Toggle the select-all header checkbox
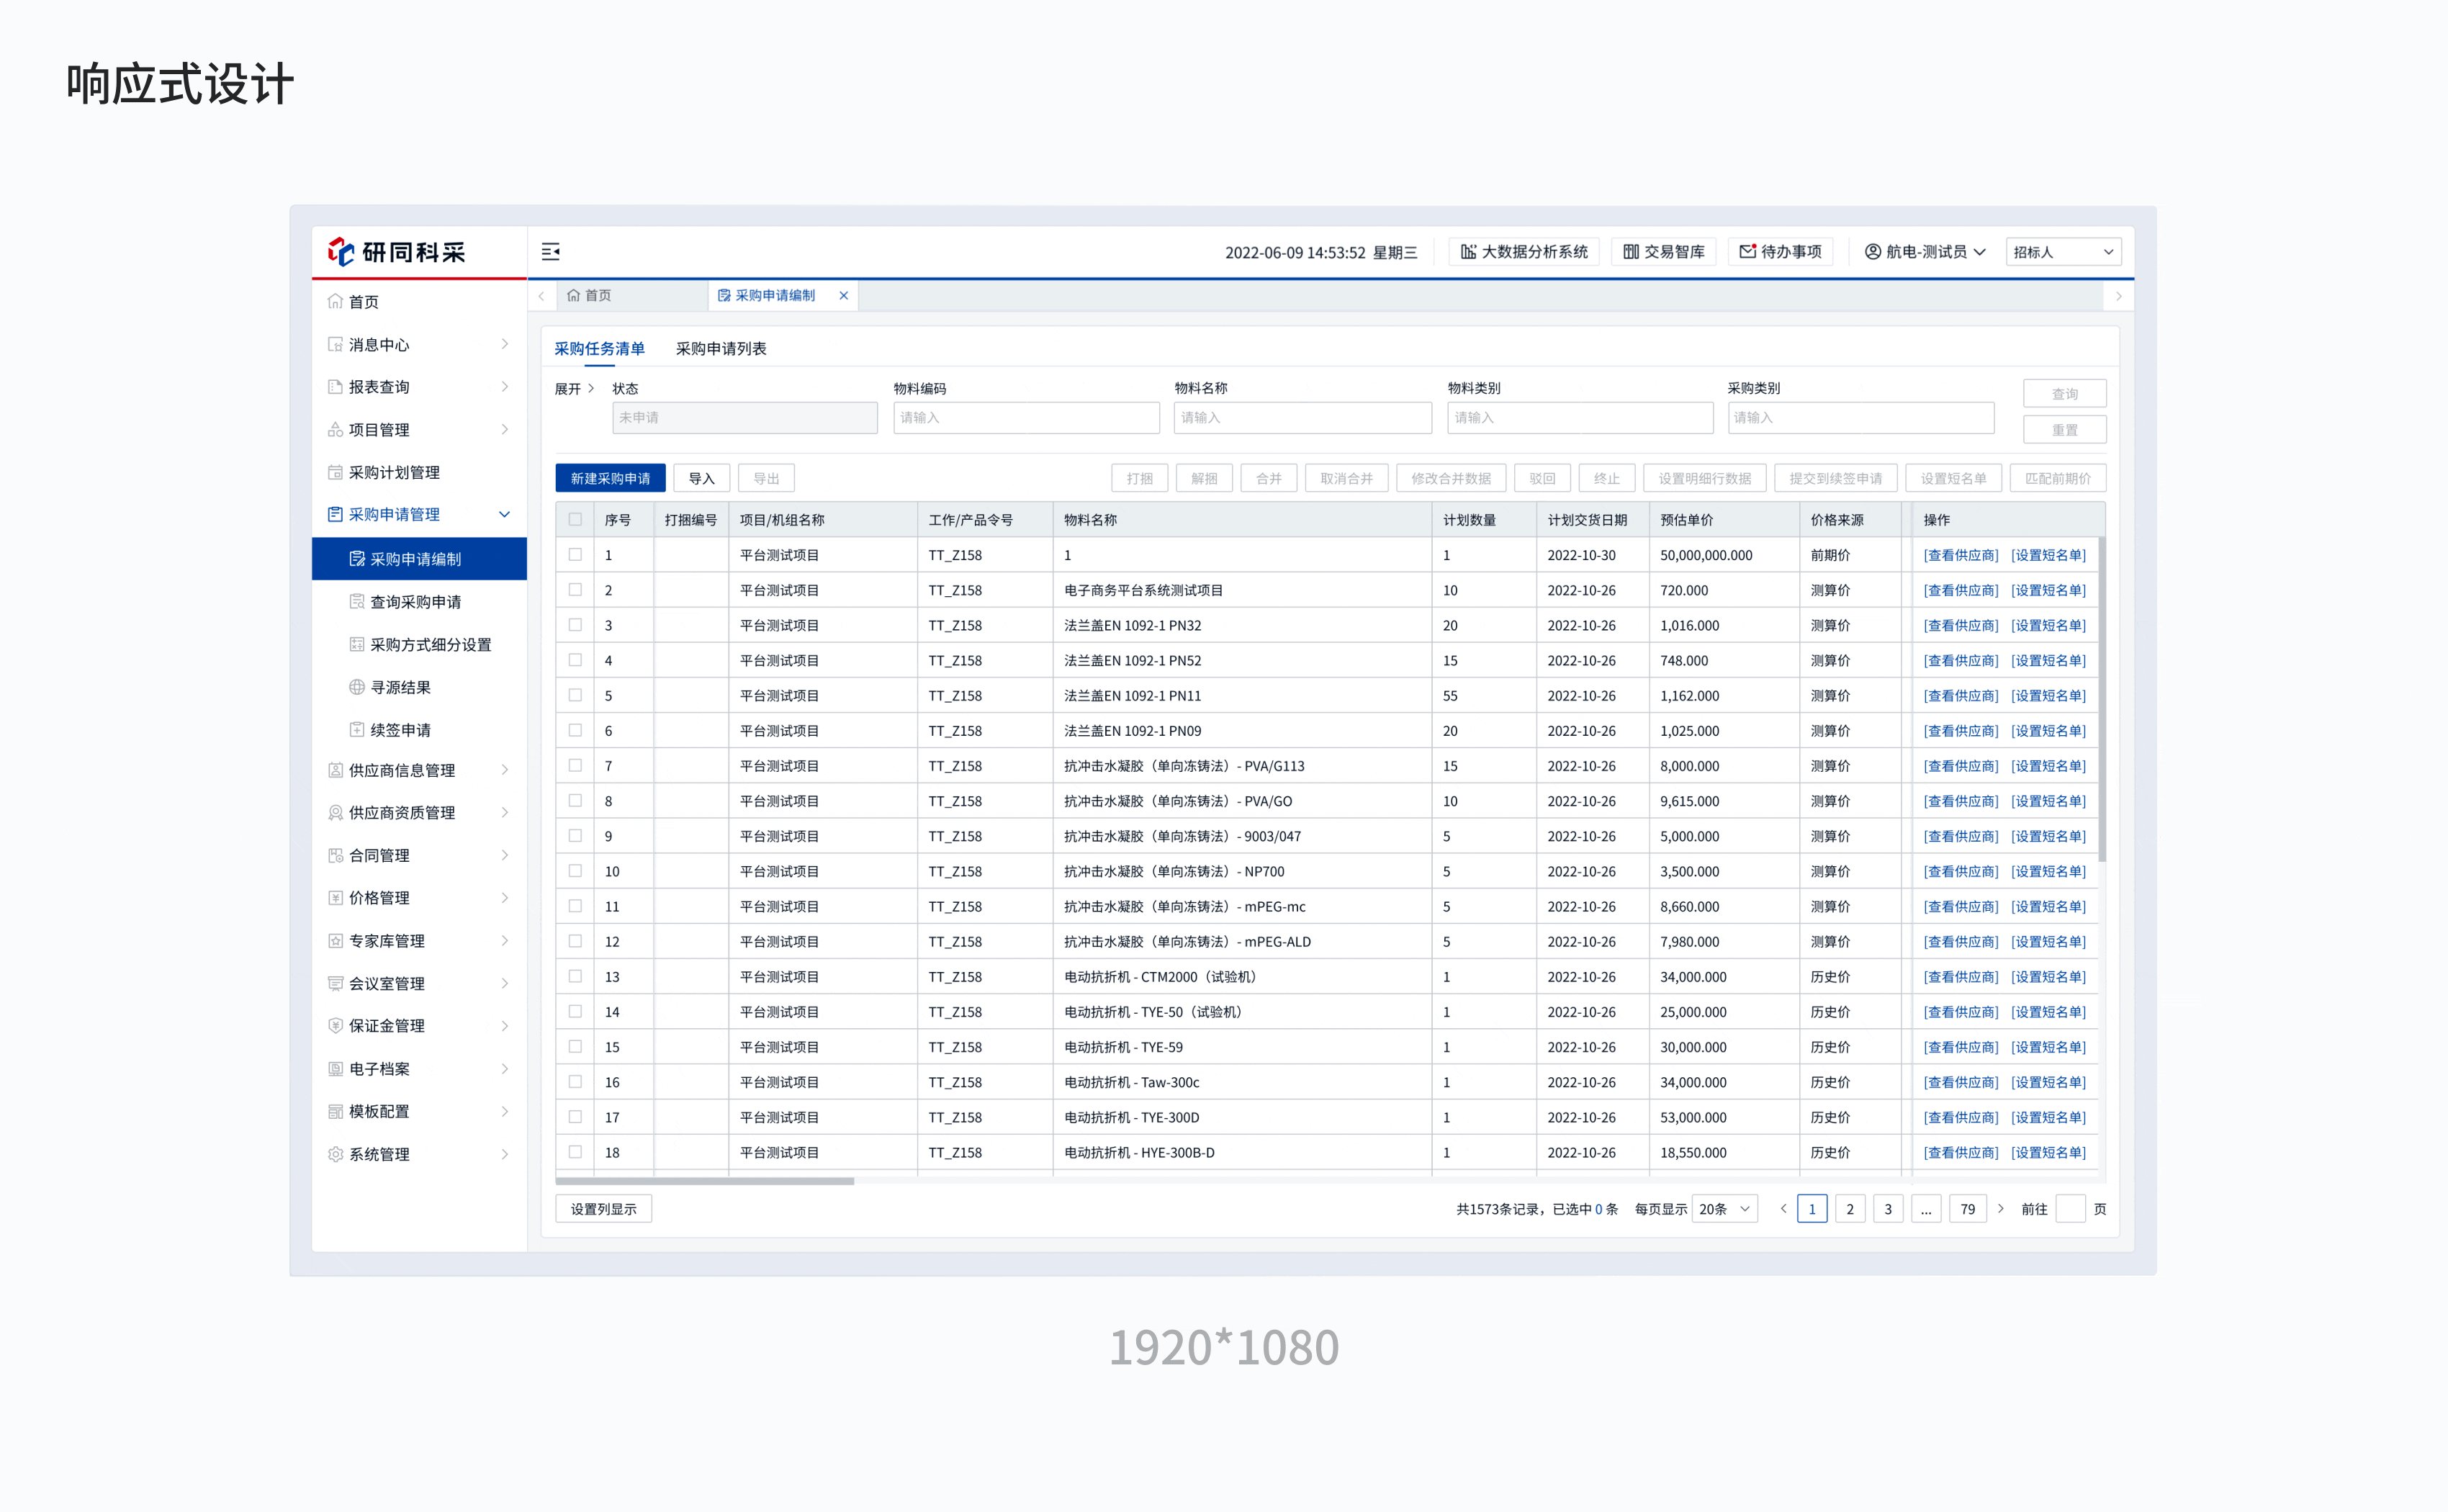2448x1512 pixels. (x=575, y=520)
